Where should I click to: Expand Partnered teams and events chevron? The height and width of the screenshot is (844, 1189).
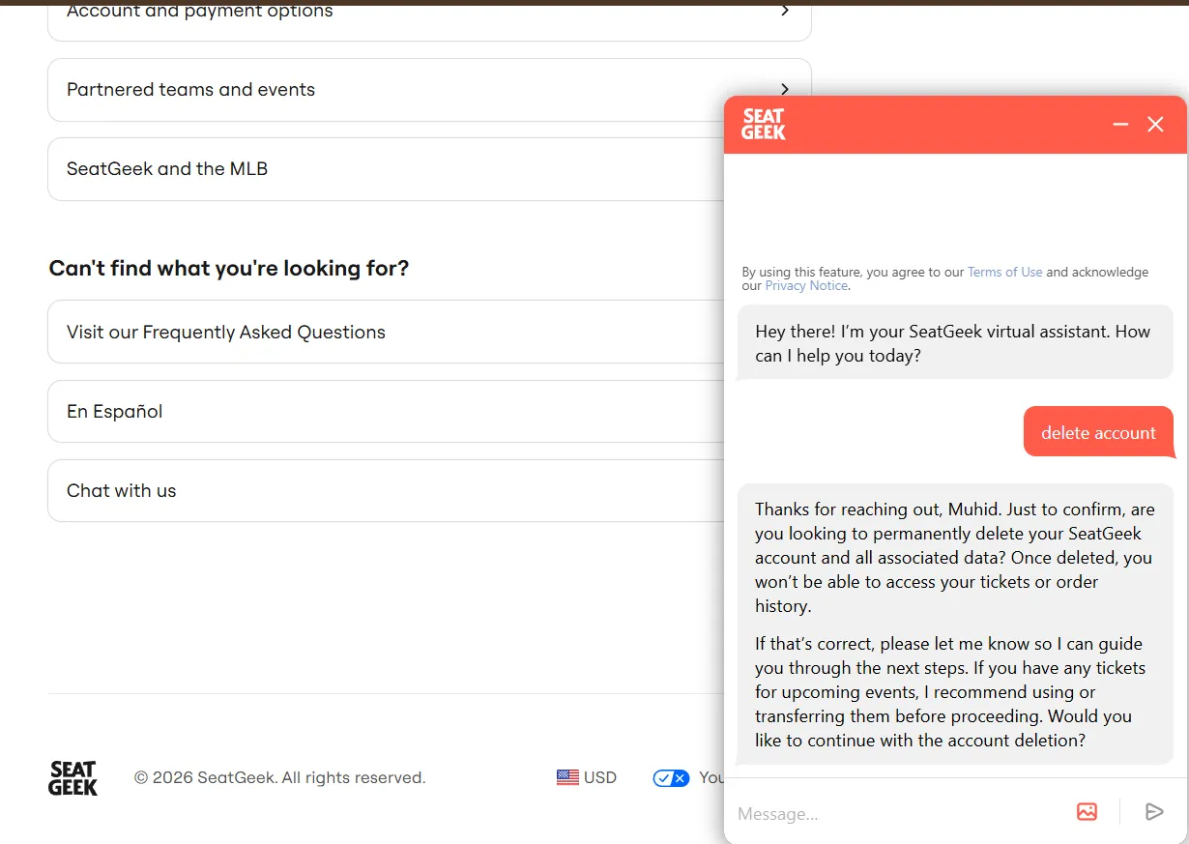point(785,89)
